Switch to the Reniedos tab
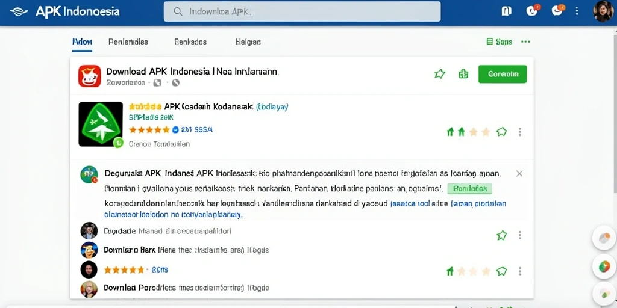 point(190,42)
